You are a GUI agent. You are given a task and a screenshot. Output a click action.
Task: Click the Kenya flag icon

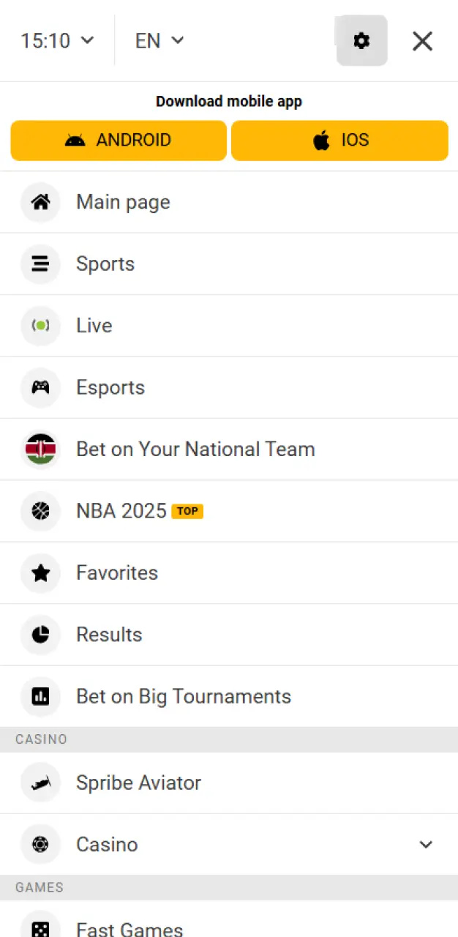click(x=40, y=449)
